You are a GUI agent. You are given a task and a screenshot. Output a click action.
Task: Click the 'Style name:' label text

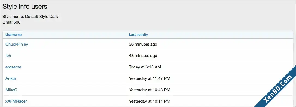[x=13, y=17]
